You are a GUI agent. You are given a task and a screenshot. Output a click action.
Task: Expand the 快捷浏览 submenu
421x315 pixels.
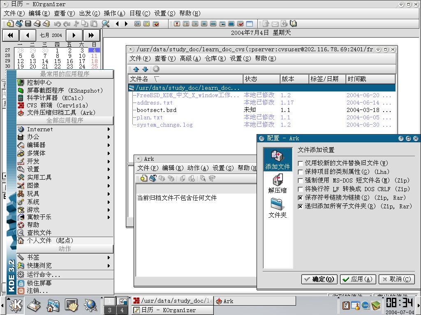point(65,265)
